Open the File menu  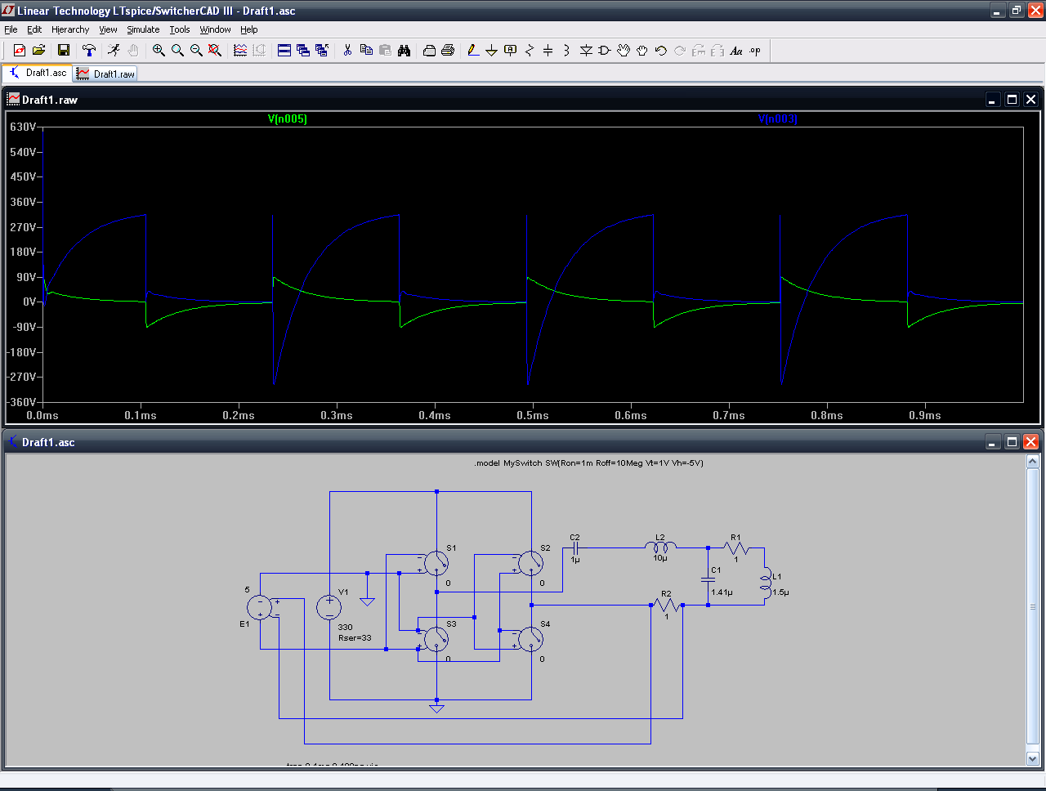(x=11, y=29)
